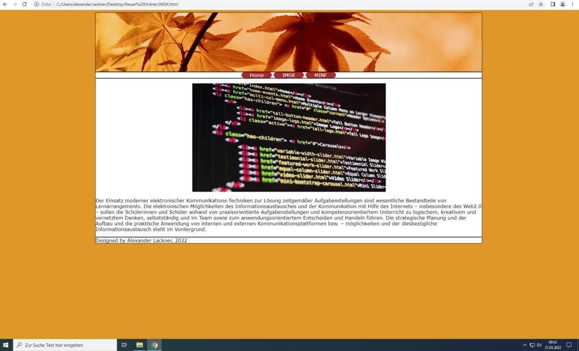Bookmark this page with the star icon
This screenshot has width=579, height=351.
click(541, 4)
